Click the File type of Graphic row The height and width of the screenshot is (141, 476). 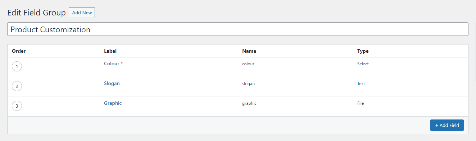[361, 103]
